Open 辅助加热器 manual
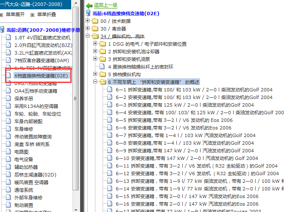 coord(26,167)
